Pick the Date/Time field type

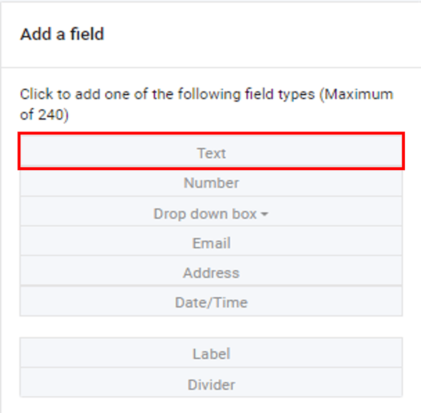click(211, 302)
